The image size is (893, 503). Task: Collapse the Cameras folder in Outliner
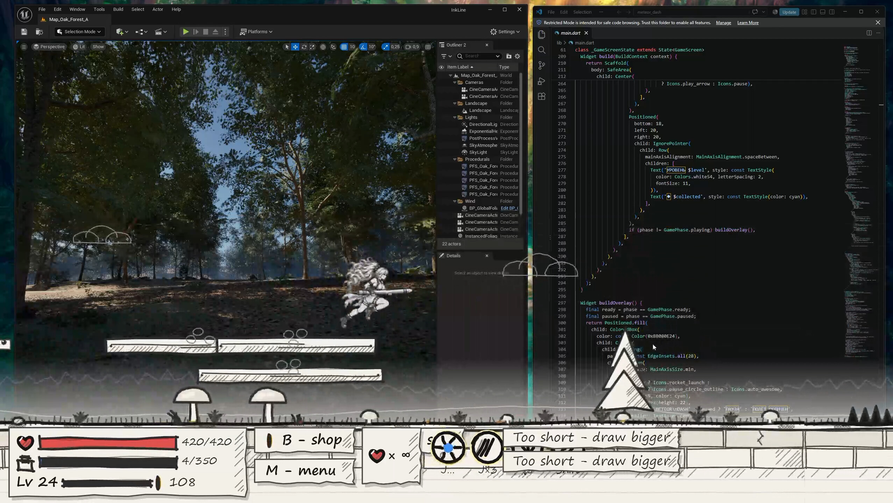tap(455, 82)
